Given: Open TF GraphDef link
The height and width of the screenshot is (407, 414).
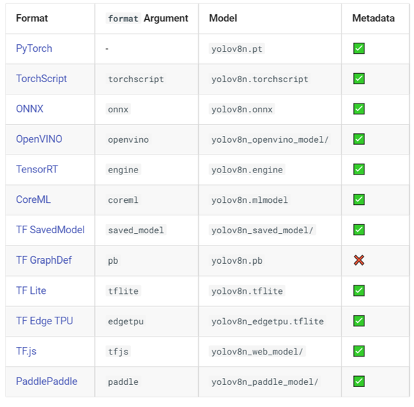Looking at the screenshot, I should (44, 260).
